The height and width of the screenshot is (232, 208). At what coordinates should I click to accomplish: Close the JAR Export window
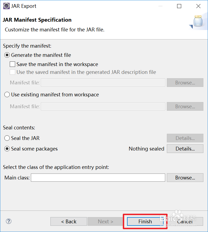coord(198,6)
